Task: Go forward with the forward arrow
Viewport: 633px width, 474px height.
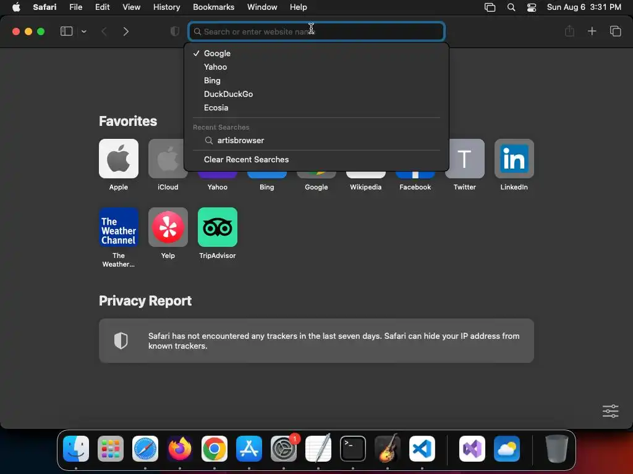Action: 126,31
